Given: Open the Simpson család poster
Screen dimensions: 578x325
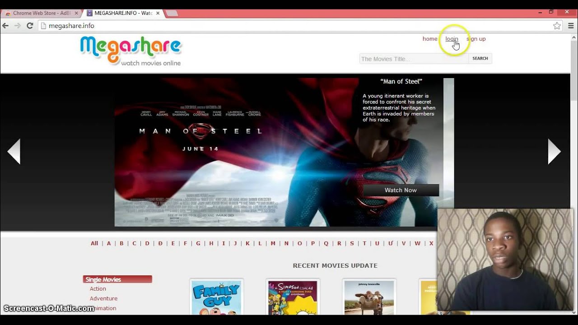Looking at the screenshot, I should pos(293,297).
